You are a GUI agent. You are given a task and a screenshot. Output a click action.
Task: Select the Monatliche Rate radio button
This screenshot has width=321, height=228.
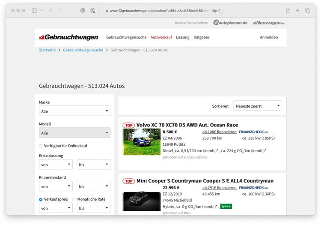click(x=74, y=199)
